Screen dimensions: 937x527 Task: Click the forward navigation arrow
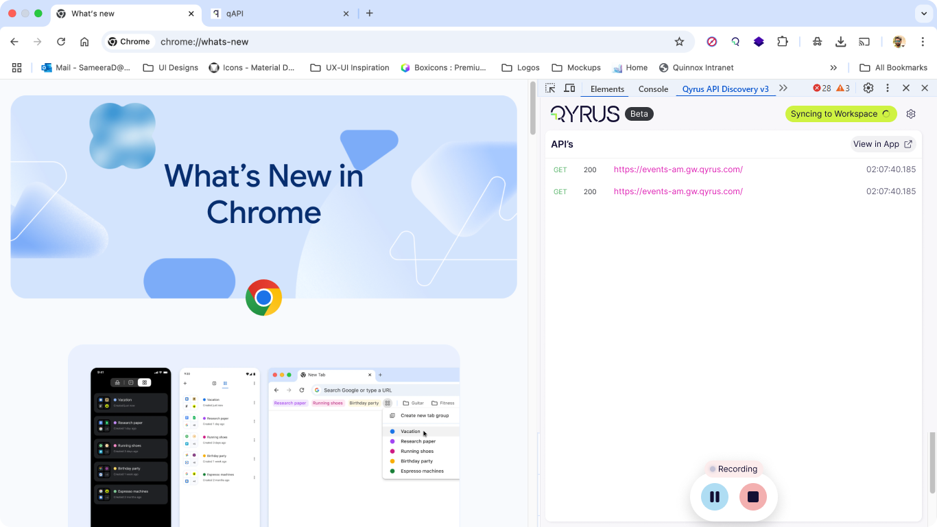38,42
